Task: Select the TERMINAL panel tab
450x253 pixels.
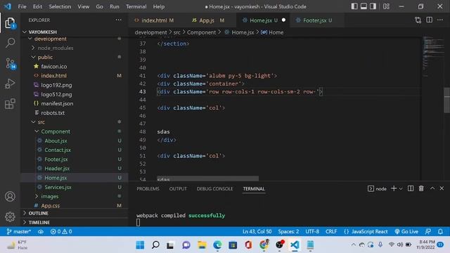Action: [x=254, y=189]
